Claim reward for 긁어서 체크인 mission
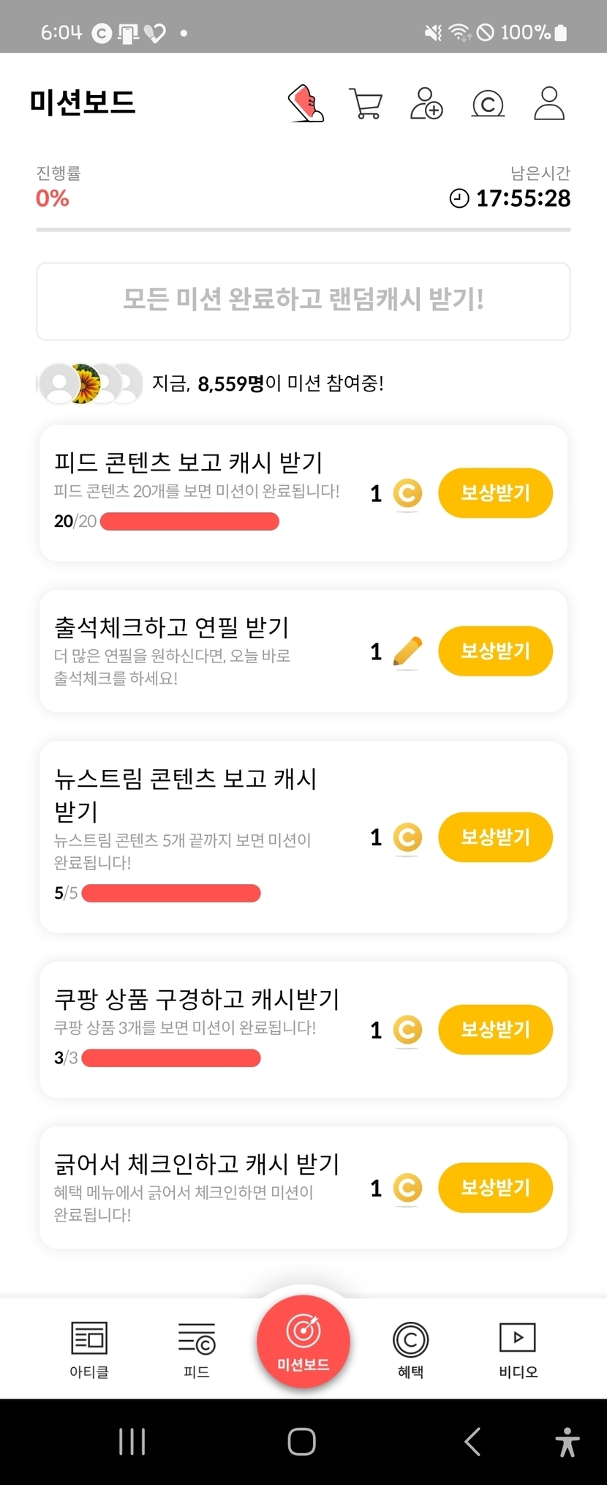This screenshot has width=607, height=1485. (x=495, y=1187)
